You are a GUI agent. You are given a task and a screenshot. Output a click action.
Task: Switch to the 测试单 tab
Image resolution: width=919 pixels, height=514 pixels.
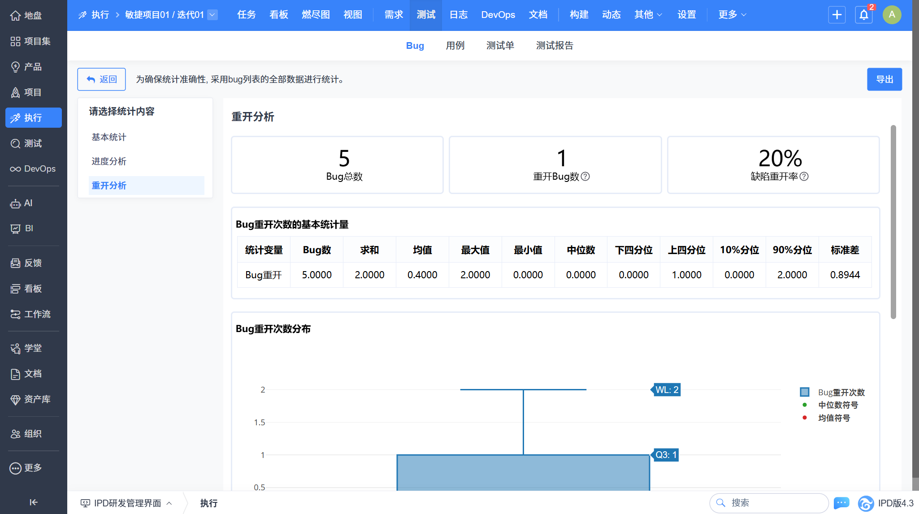point(500,46)
